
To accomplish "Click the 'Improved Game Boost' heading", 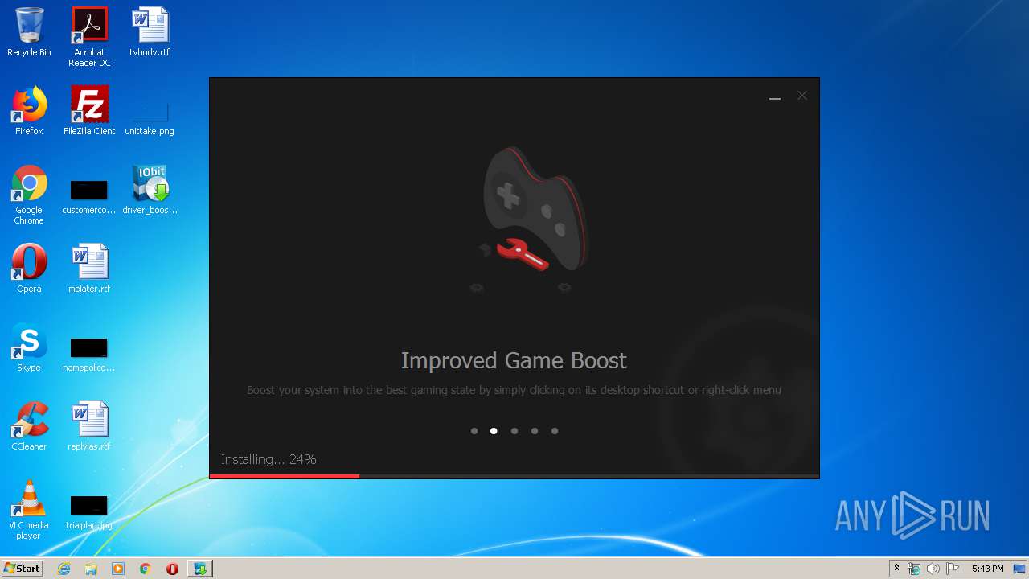I will pyautogui.click(x=514, y=360).
